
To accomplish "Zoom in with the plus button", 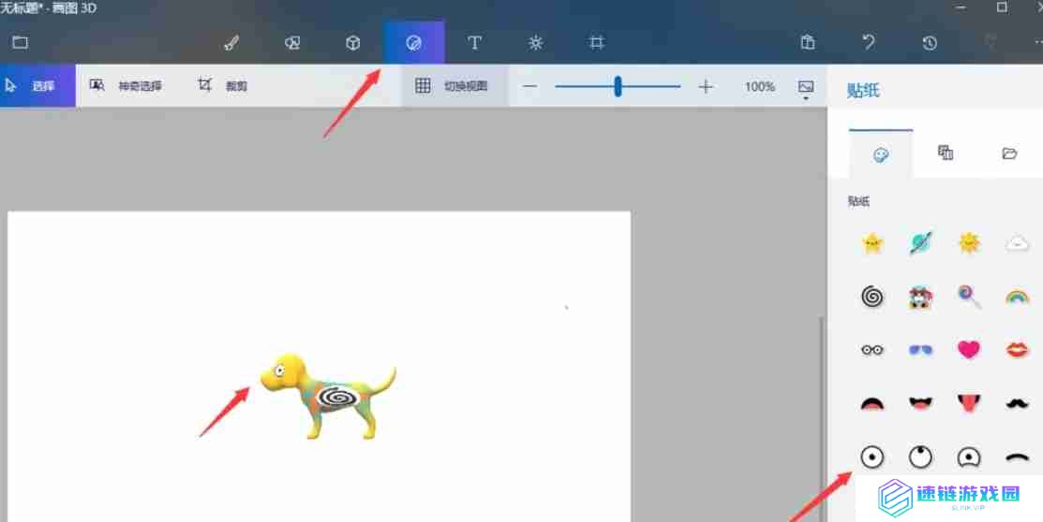I will (706, 86).
